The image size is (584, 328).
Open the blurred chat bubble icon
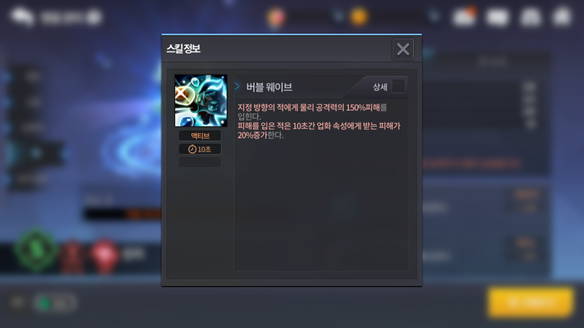pyautogui.click(x=23, y=17)
